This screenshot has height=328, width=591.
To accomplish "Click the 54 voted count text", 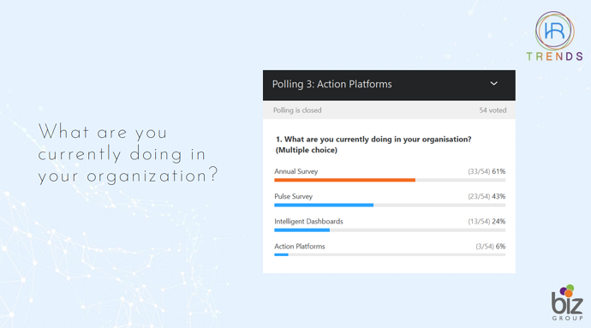I will click(x=493, y=110).
